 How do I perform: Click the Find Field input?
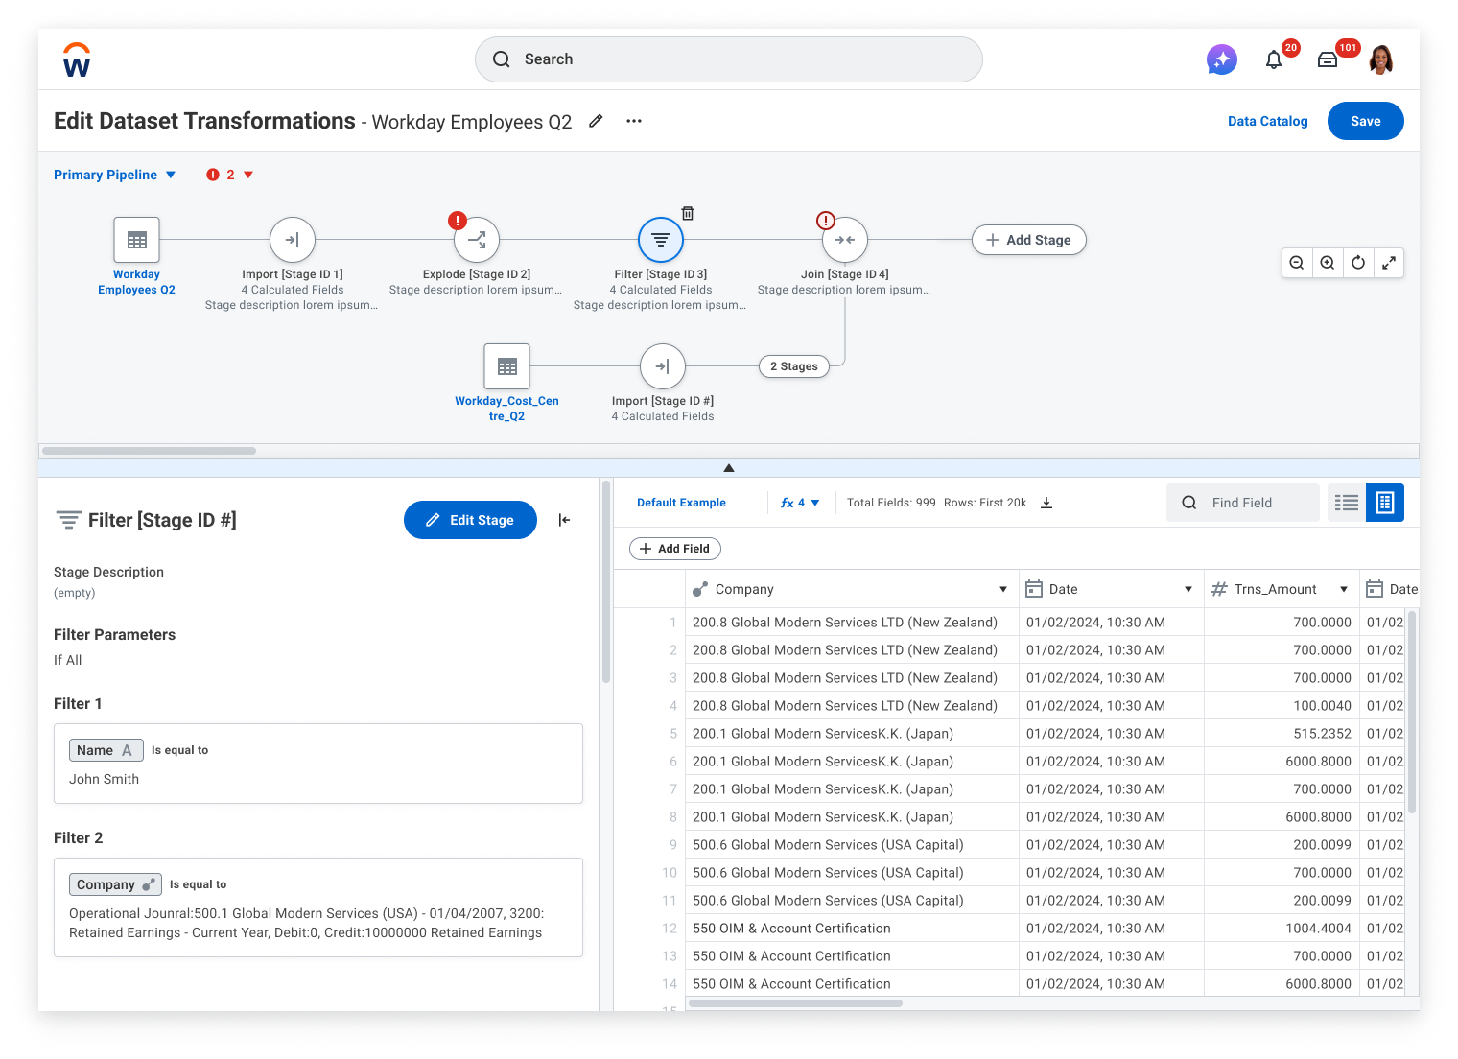pyautogui.click(x=1243, y=503)
